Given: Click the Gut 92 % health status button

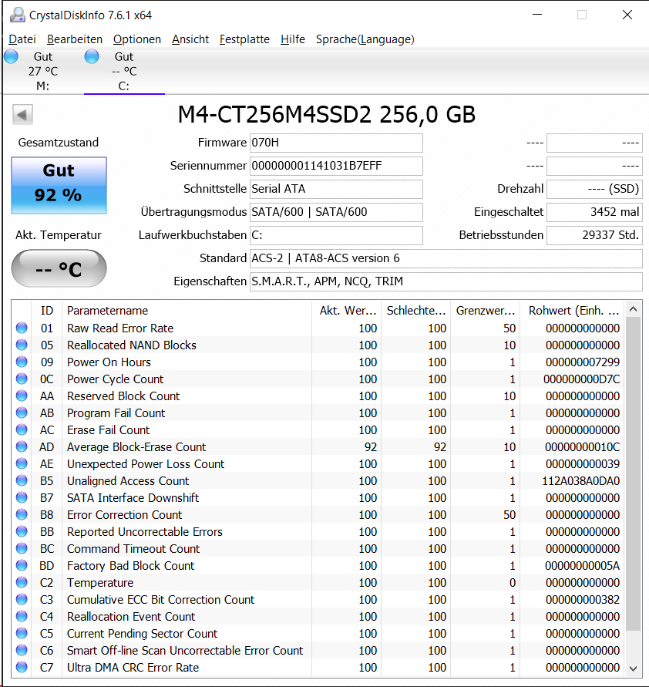Looking at the screenshot, I should click(x=59, y=185).
